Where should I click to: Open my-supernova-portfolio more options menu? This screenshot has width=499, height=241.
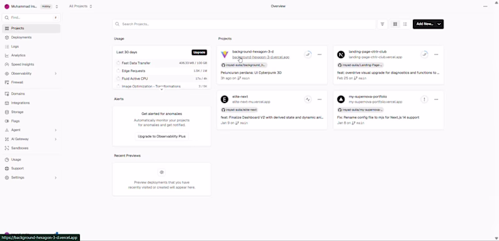click(x=436, y=99)
